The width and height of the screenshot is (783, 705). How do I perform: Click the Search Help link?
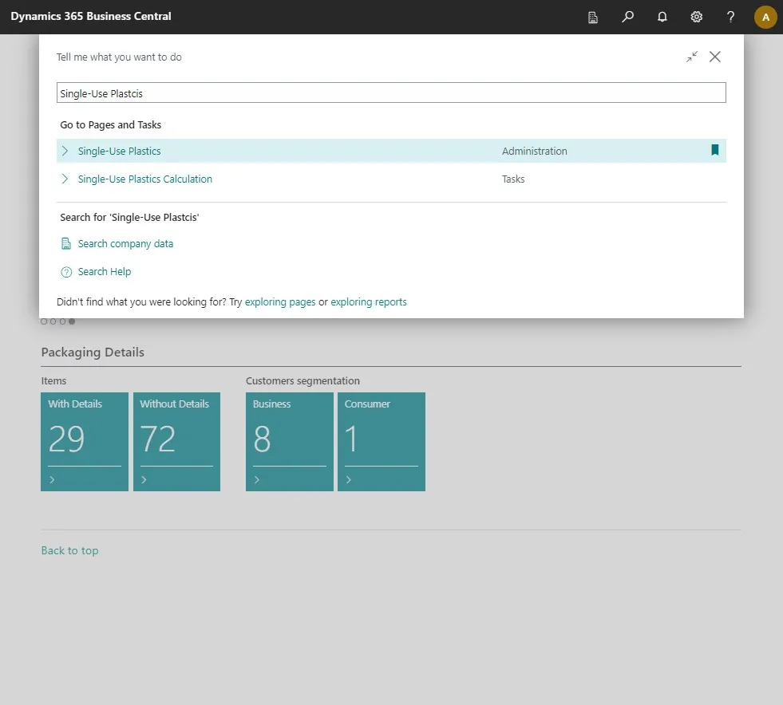click(x=105, y=271)
